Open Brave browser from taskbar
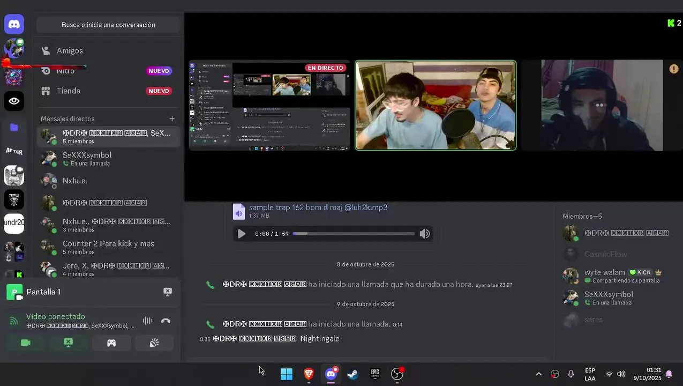683x386 pixels. [x=309, y=374]
